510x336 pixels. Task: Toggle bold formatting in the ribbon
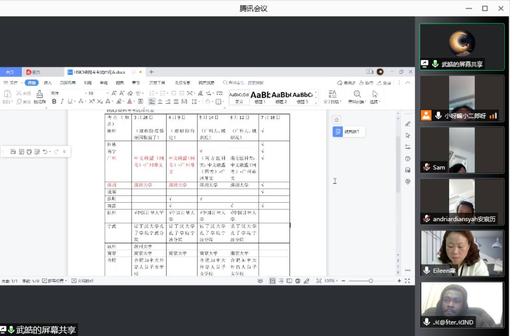click(54, 101)
